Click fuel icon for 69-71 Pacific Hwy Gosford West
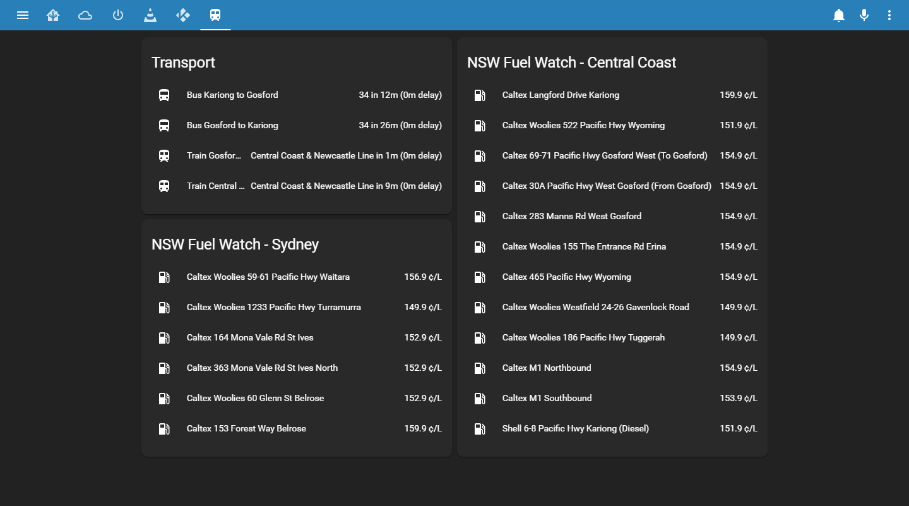 [480, 156]
